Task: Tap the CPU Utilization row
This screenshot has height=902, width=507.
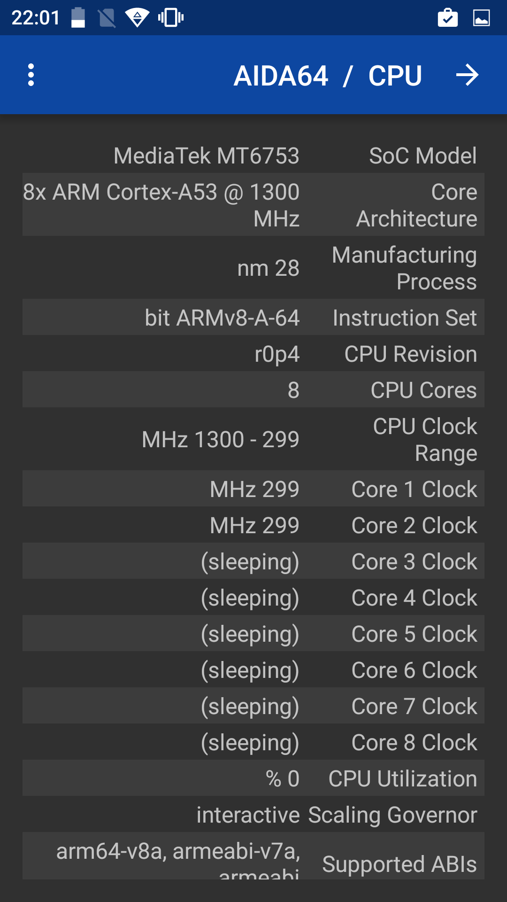Action: tap(253, 778)
